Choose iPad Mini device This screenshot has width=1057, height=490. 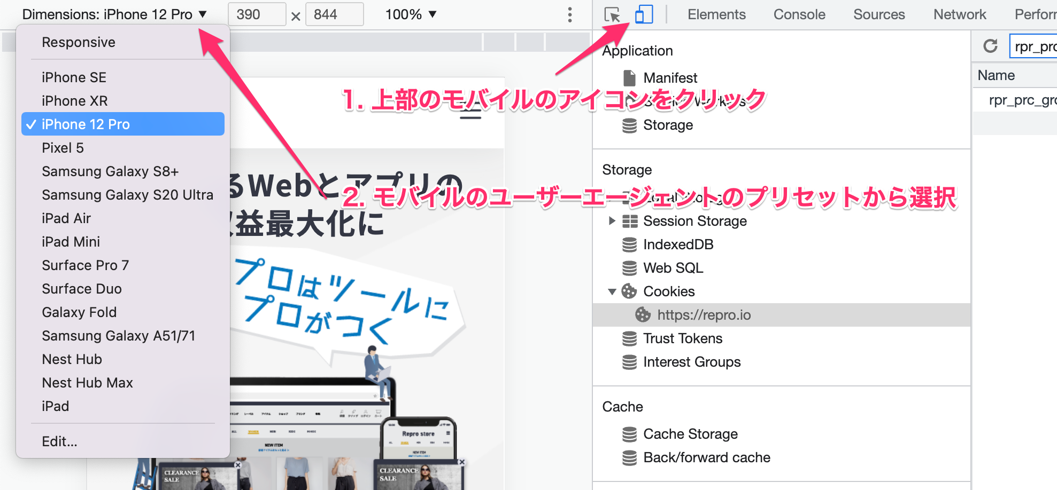pos(123,242)
